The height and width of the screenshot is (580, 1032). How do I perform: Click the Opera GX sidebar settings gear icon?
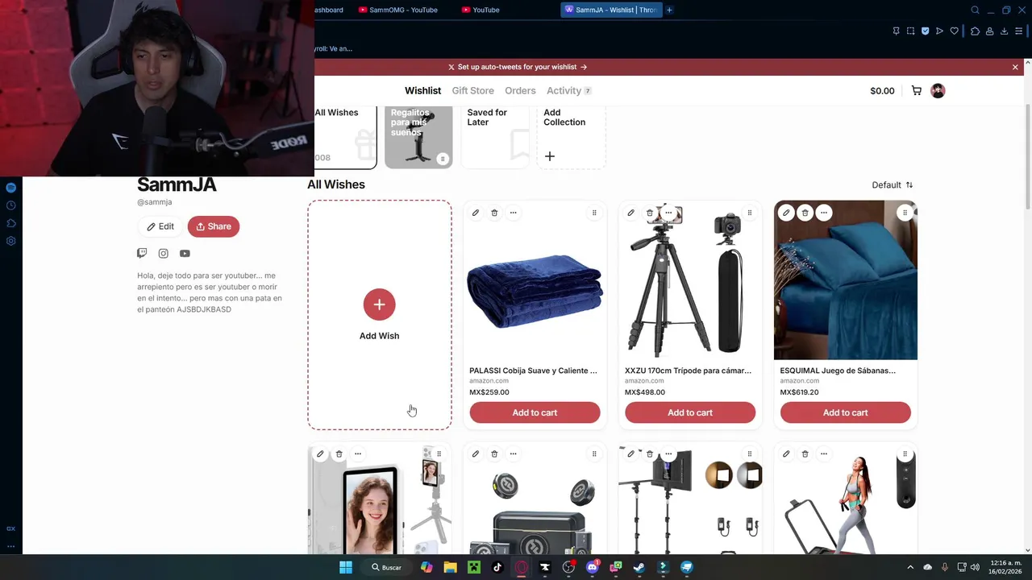click(x=10, y=241)
